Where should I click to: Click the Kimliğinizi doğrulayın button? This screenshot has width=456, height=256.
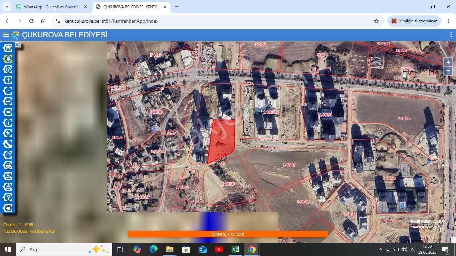pos(414,21)
